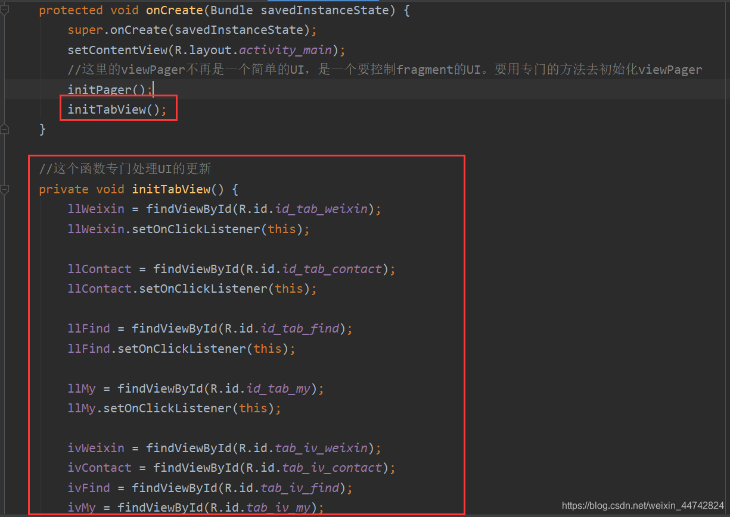This screenshot has width=730, height=517.
Task: Click initTabView in the private void declaration
Action: click(171, 189)
